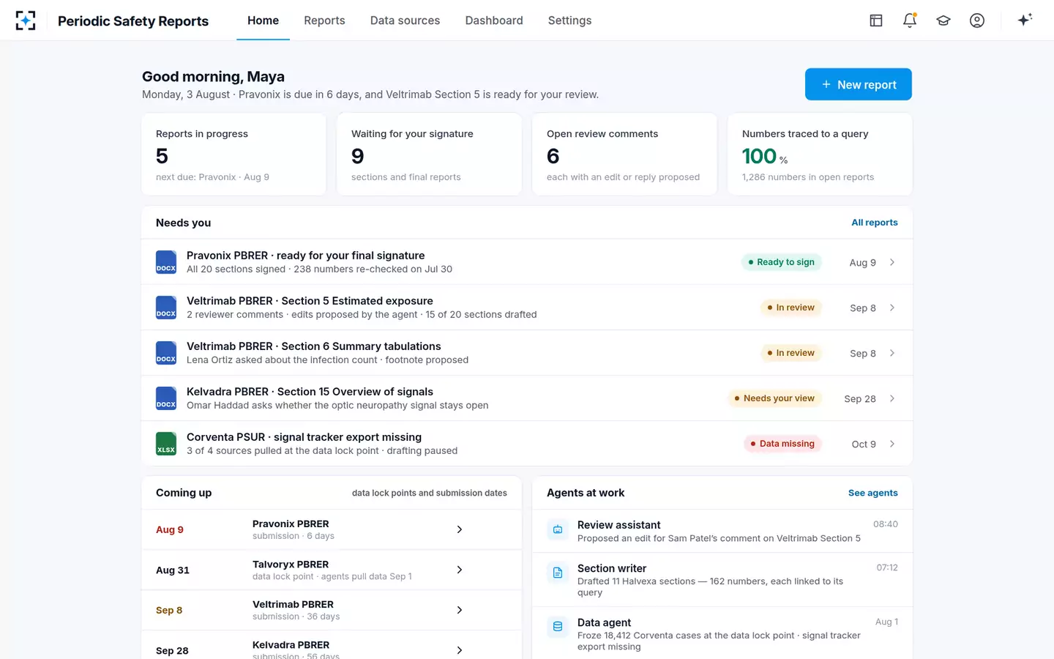The image size is (1054, 659).
Task: Click the 'Aug 9' date in Coming up
Action: [170, 529]
